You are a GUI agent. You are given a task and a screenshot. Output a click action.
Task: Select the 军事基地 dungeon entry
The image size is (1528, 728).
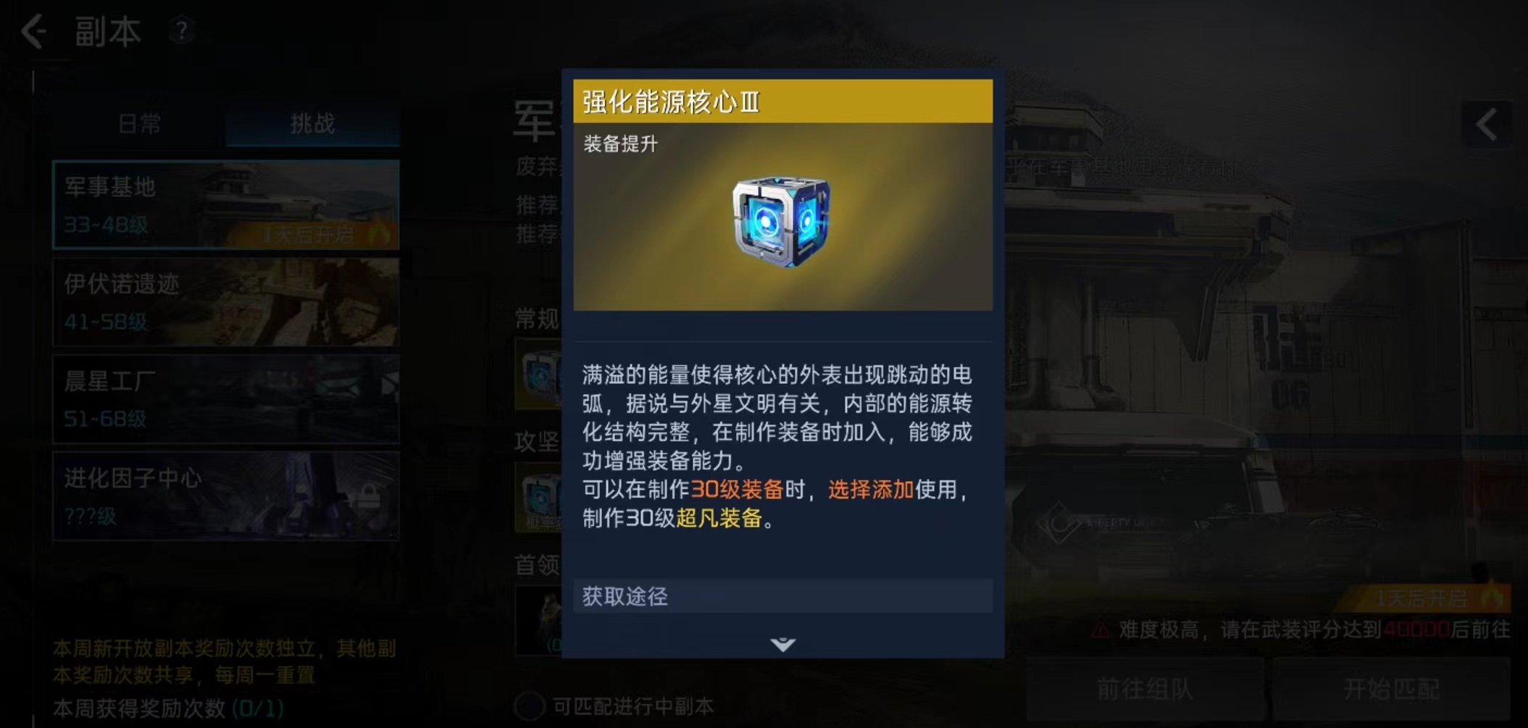point(226,205)
